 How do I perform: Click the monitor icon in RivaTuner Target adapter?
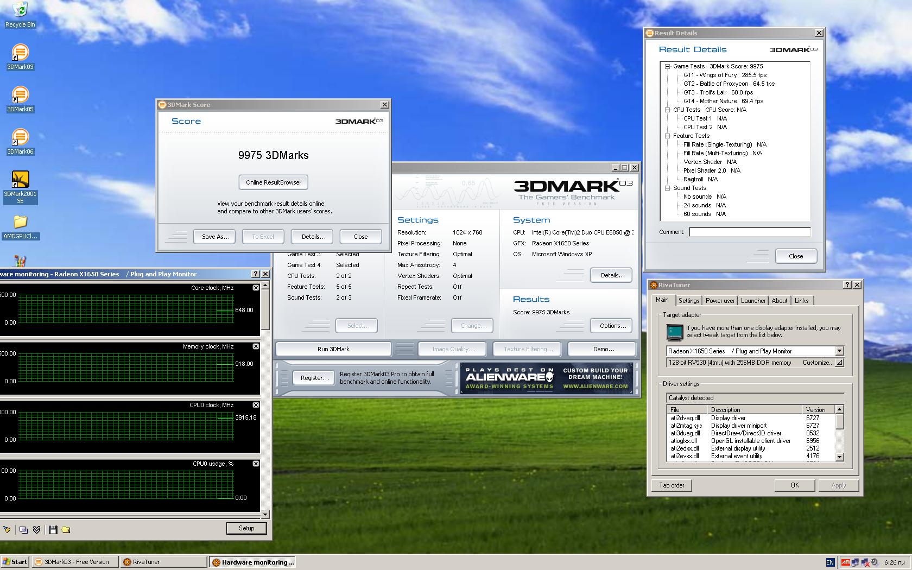click(x=675, y=332)
